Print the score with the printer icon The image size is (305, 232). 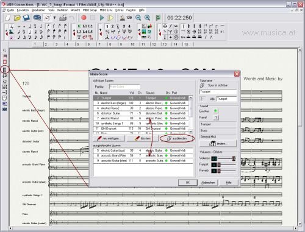(x=63, y=18)
